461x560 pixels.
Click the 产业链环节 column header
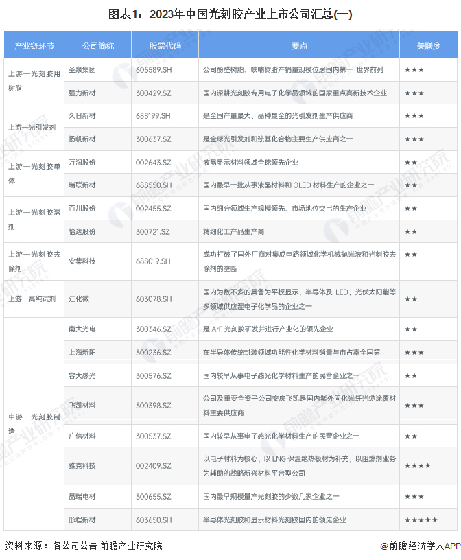(x=34, y=45)
